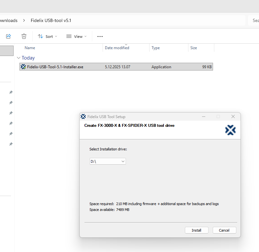
Task: Click the Fidelix logo in the setup dialog
Action: pos(231,130)
